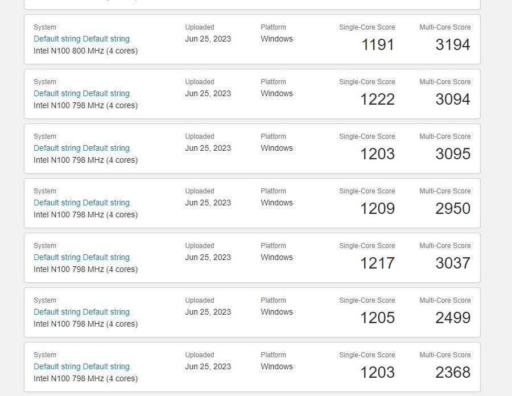Click the multi-core score 3094
The width and height of the screenshot is (512, 396).
point(453,100)
